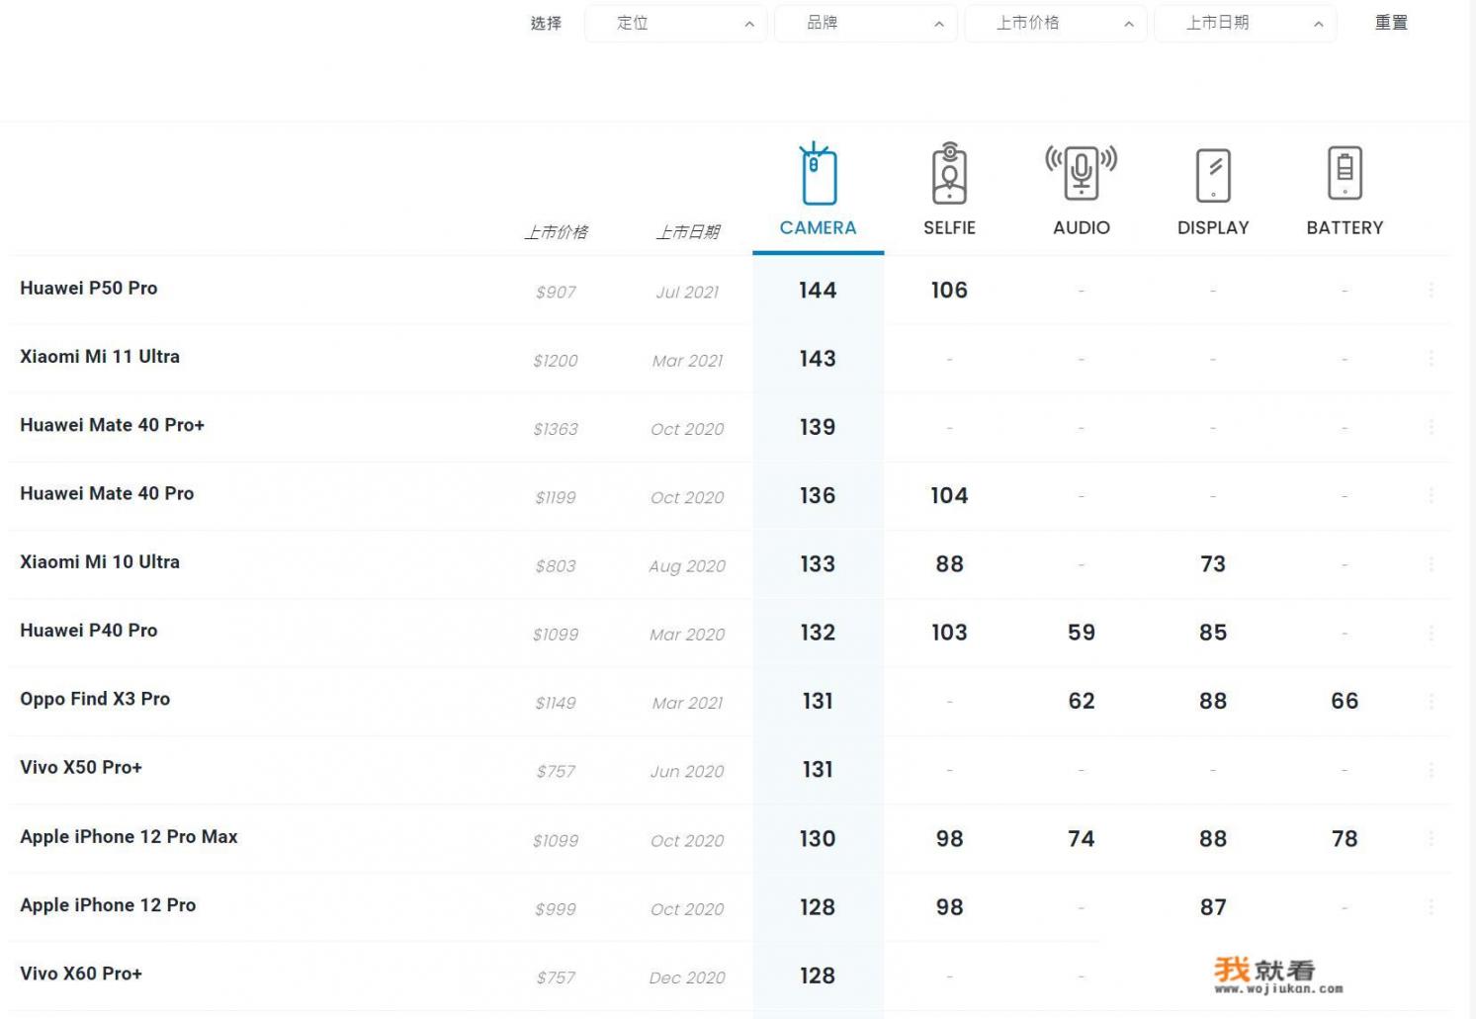This screenshot has width=1476, height=1019.
Task: Expand the 品牌 filter dropdown
Action: 866,23
